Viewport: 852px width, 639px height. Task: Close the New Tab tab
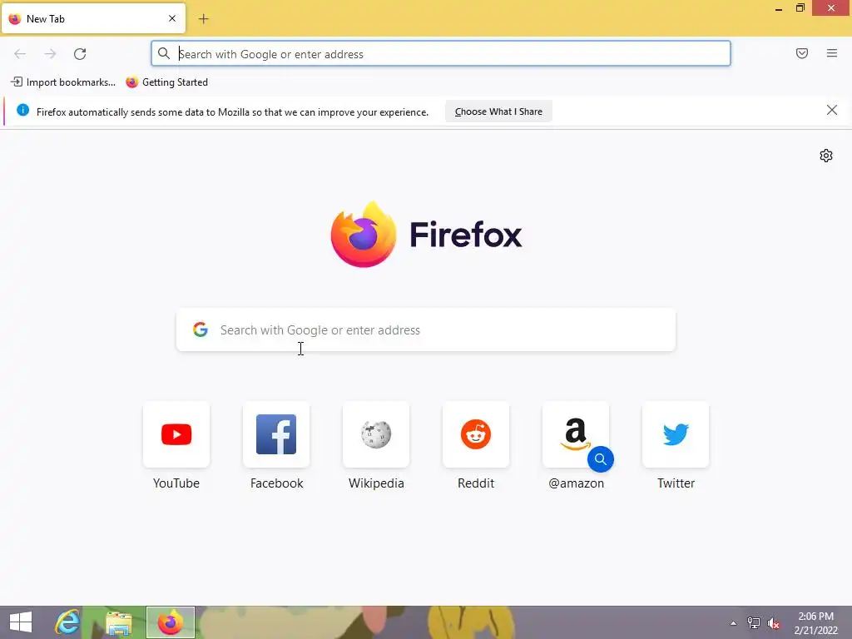(172, 18)
